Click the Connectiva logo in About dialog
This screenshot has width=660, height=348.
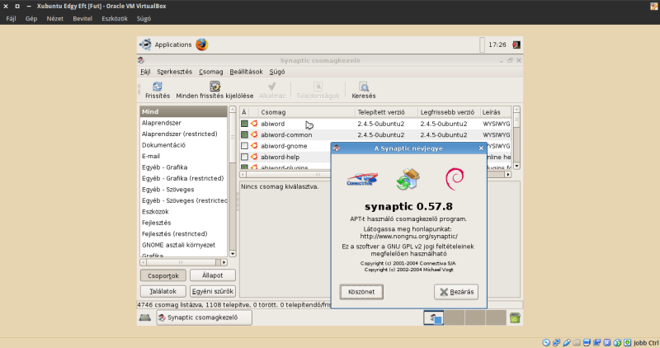tap(364, 179)
